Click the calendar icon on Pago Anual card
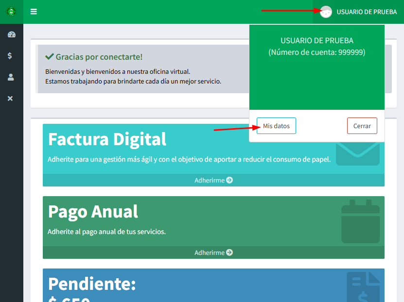This screenshot has height=302, width=404. click(360, 221)
